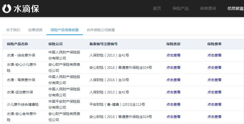Click 安心财产保险有限责任公司 in 老年意外险 row

coord(64,117)
